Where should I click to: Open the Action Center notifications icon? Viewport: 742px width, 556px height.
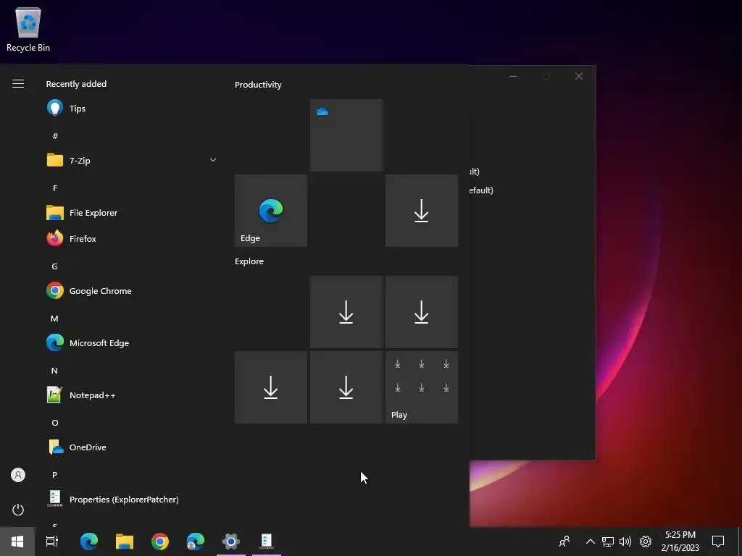[x=718, y=542]
